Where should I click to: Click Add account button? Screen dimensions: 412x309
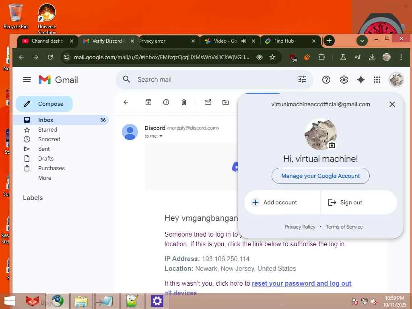[282, 202]
